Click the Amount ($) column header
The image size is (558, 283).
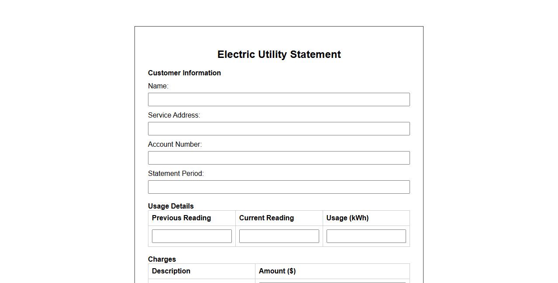pos(277,271)
